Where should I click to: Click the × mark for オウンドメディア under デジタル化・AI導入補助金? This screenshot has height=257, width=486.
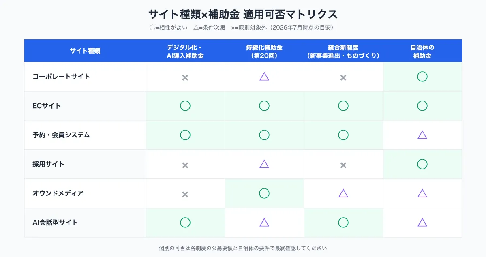[x=185, y=195]
